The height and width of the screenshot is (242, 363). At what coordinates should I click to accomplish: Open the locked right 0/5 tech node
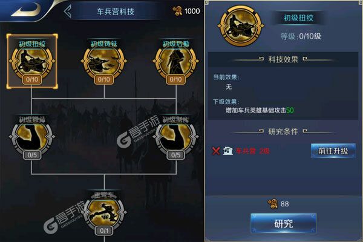click(175, 138)
